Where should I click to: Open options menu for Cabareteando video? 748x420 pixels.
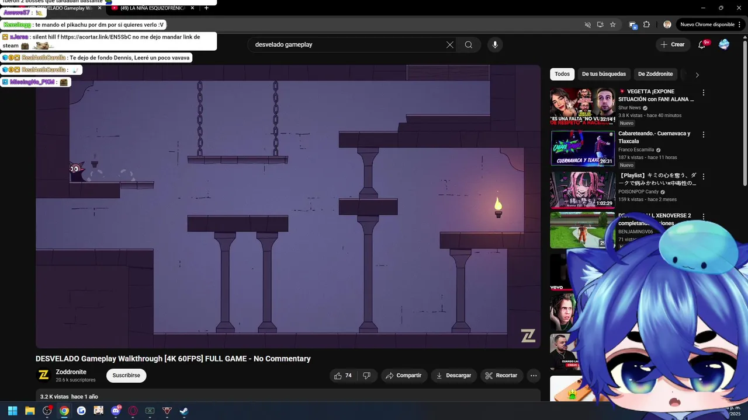click(704, 135)
